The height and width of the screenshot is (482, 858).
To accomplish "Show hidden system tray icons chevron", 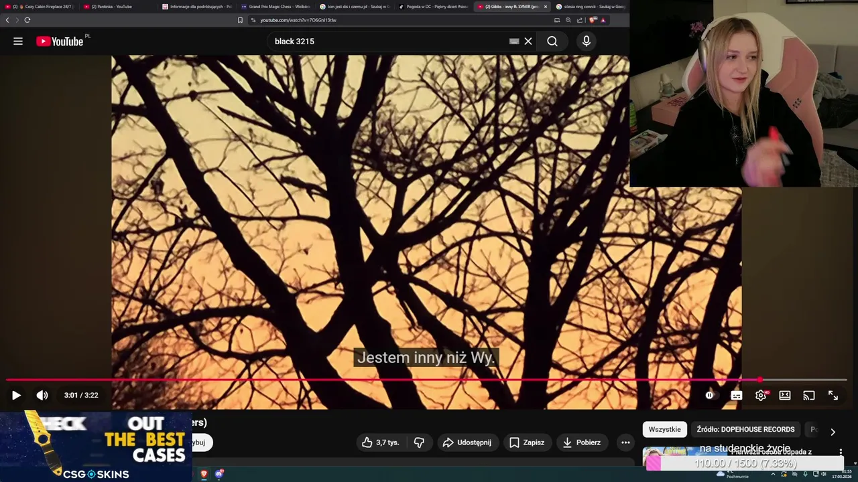I will 773,474.
